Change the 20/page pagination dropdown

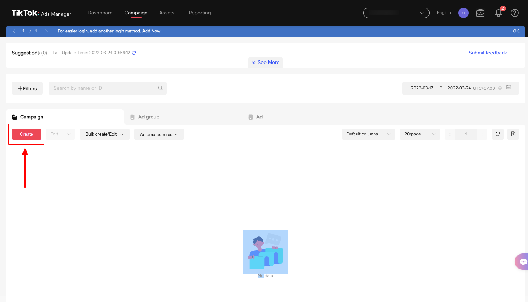pyautogui.click(x=420, y=134)
